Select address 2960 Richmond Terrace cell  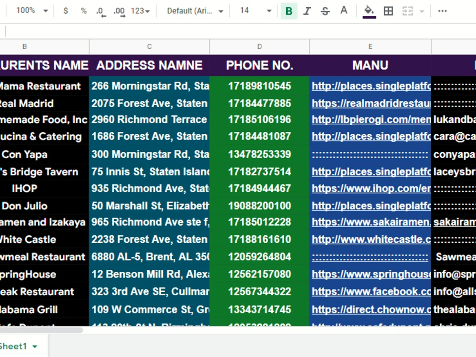pos(149,119)
